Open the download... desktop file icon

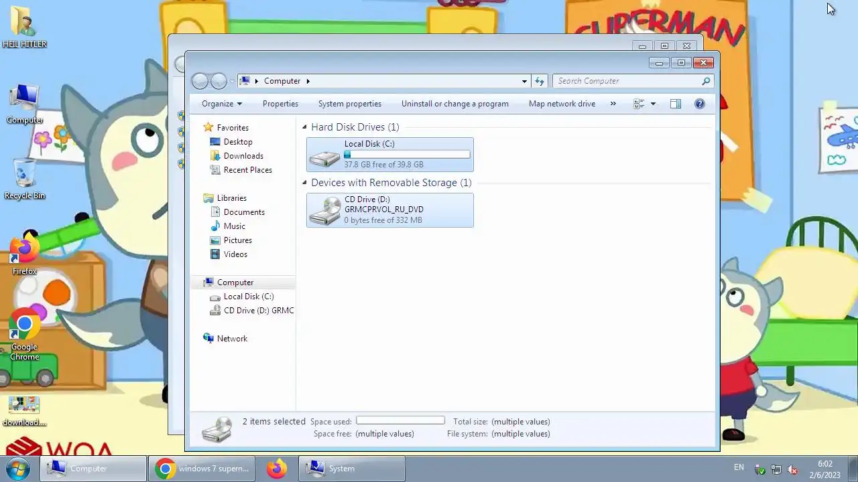pyautogui.click(x=25, y=411)
